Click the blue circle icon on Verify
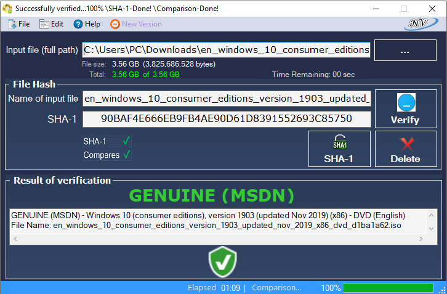 coord(406,102)
